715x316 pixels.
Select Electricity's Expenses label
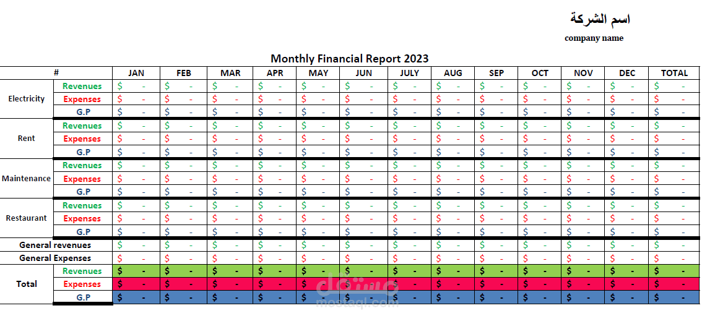[x=82, y=100]
